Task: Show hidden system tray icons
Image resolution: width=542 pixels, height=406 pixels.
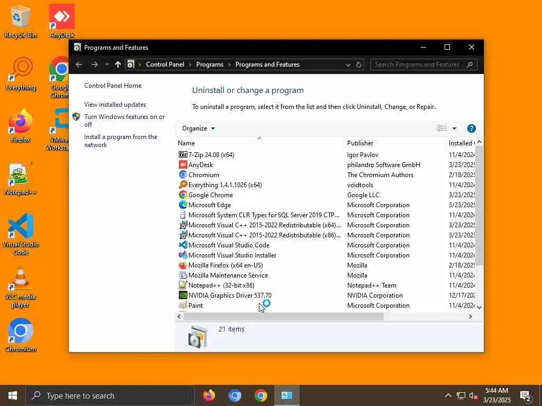Action: point(448,395)
